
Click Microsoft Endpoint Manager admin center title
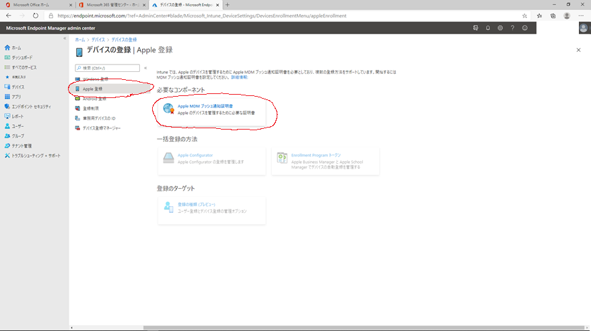coord(50,28)
